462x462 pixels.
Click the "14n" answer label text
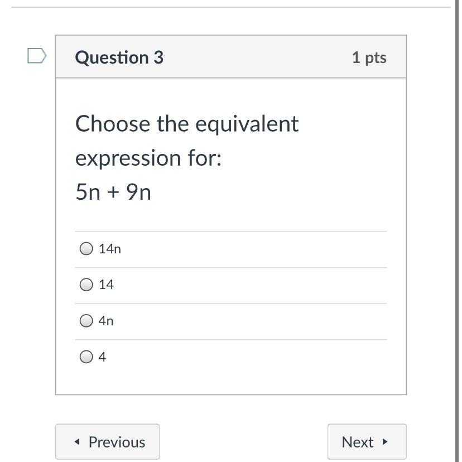coord(110,249)
